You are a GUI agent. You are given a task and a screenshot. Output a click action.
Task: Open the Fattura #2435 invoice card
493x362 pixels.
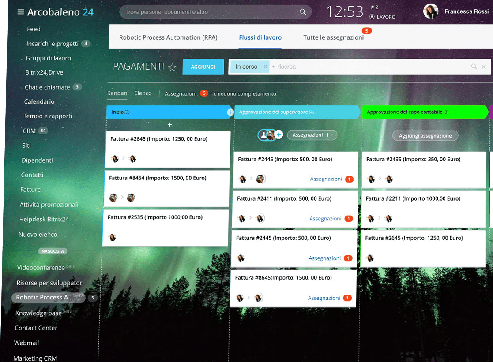424,170
